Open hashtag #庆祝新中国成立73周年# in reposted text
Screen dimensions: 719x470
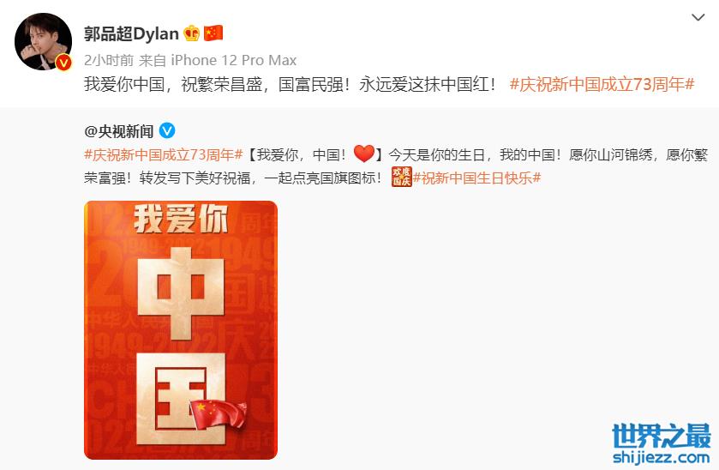click(163, 154)
